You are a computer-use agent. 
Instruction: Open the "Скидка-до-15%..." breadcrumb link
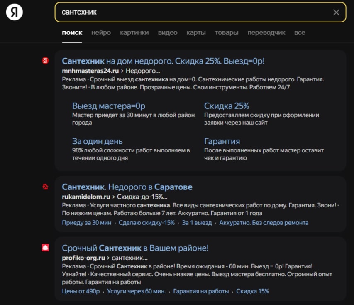tap(142, 197)
